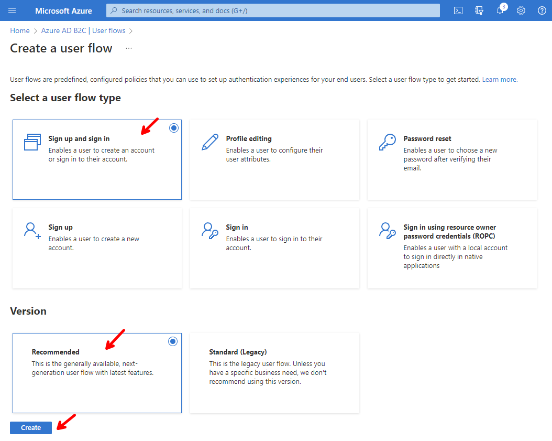This screenshot has width=552, height=441.
Task: Choose the ROPC sign in flow card
Action: click(452, 248)
